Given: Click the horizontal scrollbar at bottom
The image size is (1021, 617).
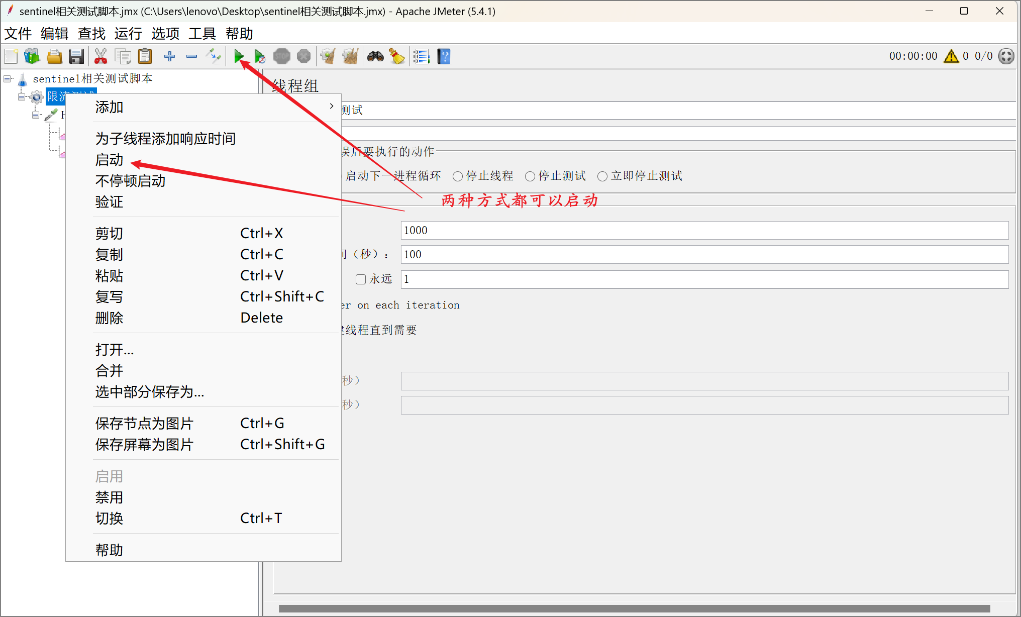Looking at the screenshot, I should pos(634,608).
